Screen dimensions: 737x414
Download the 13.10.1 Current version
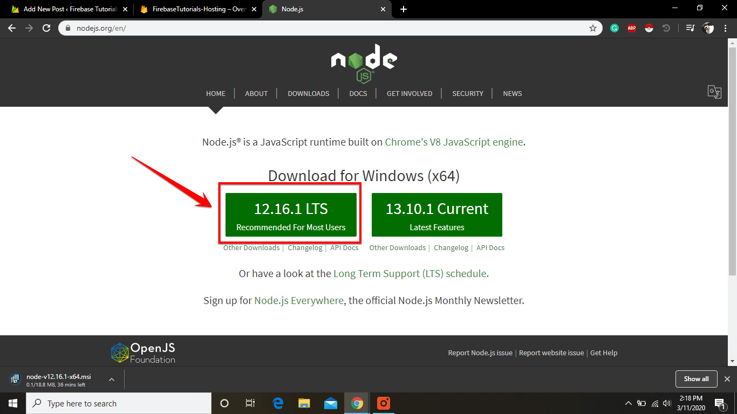(437, 215)
